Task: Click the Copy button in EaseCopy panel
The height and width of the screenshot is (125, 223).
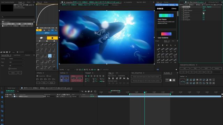Action: pyautogui.click(x=66, y=78)
